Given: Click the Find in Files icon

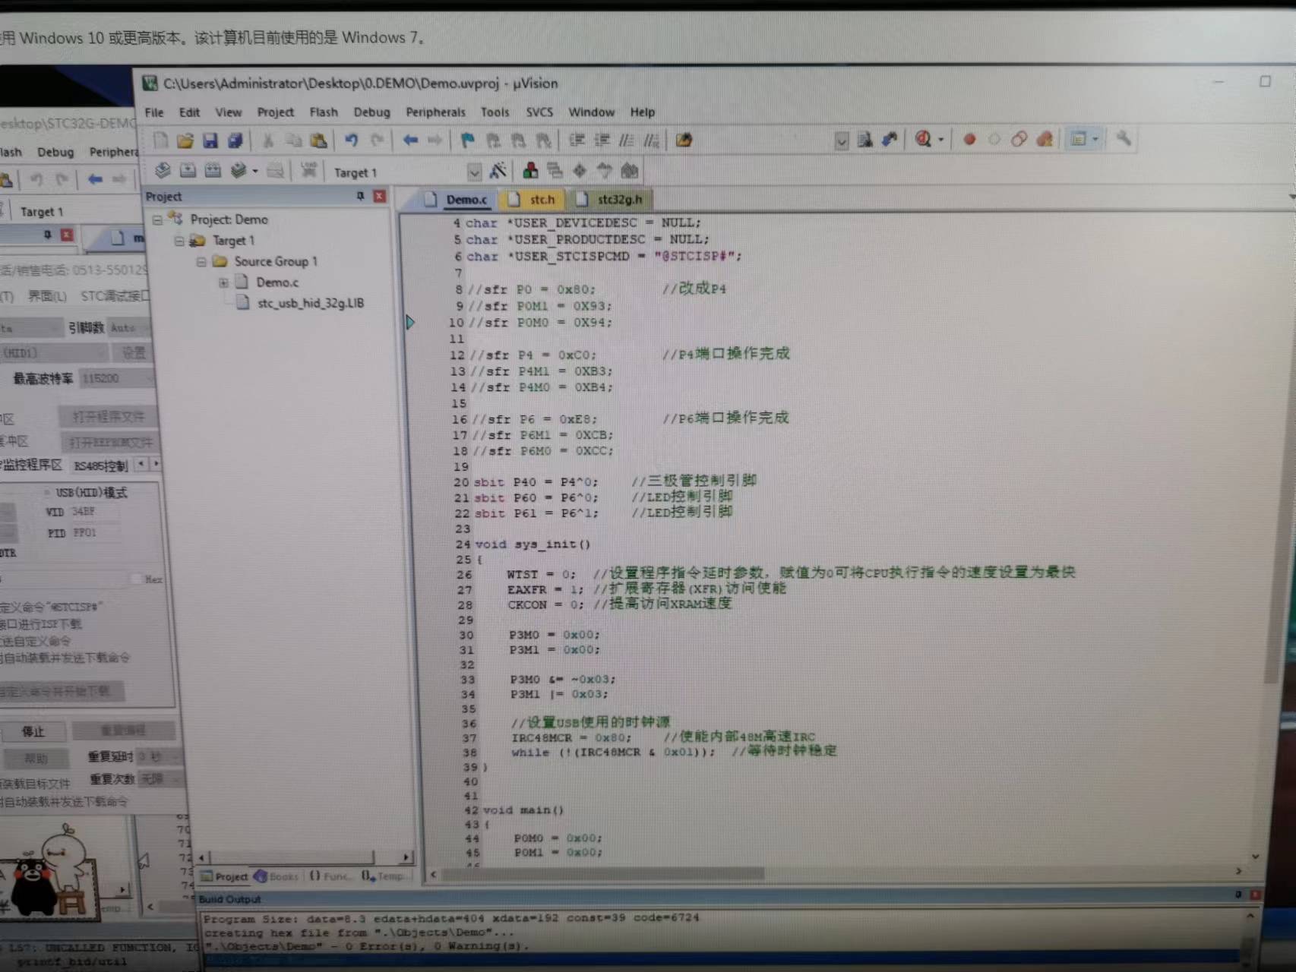Looking at the screenshot, I should point(865,140).
